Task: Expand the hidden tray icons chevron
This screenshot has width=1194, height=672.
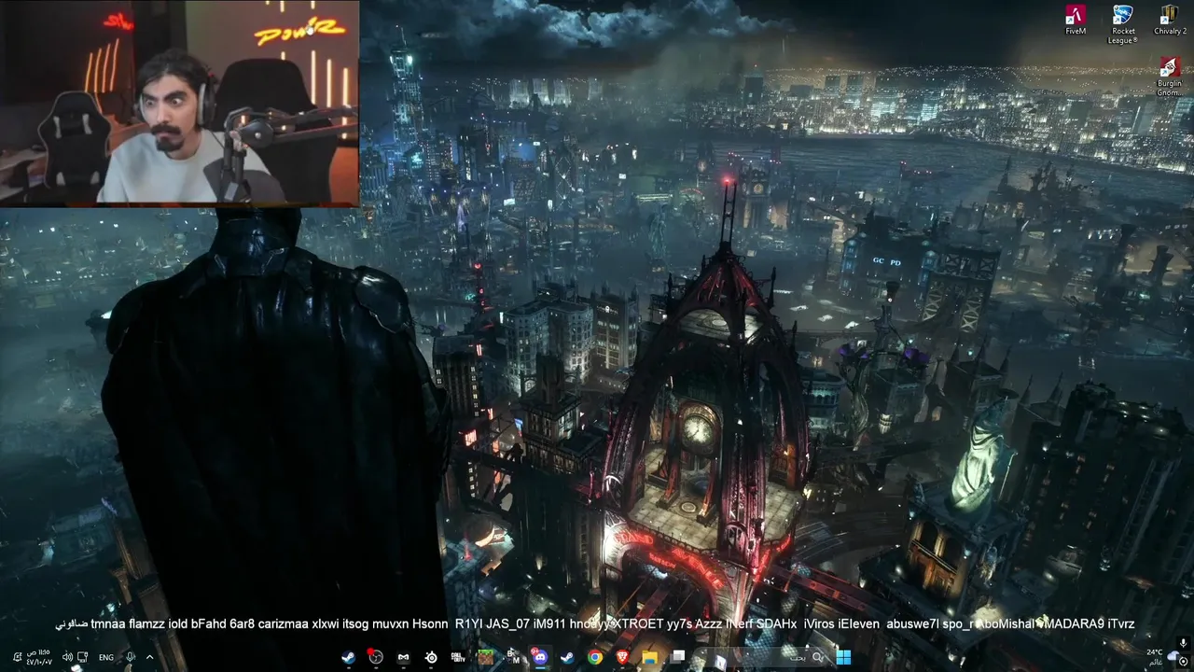Action: 149,657
